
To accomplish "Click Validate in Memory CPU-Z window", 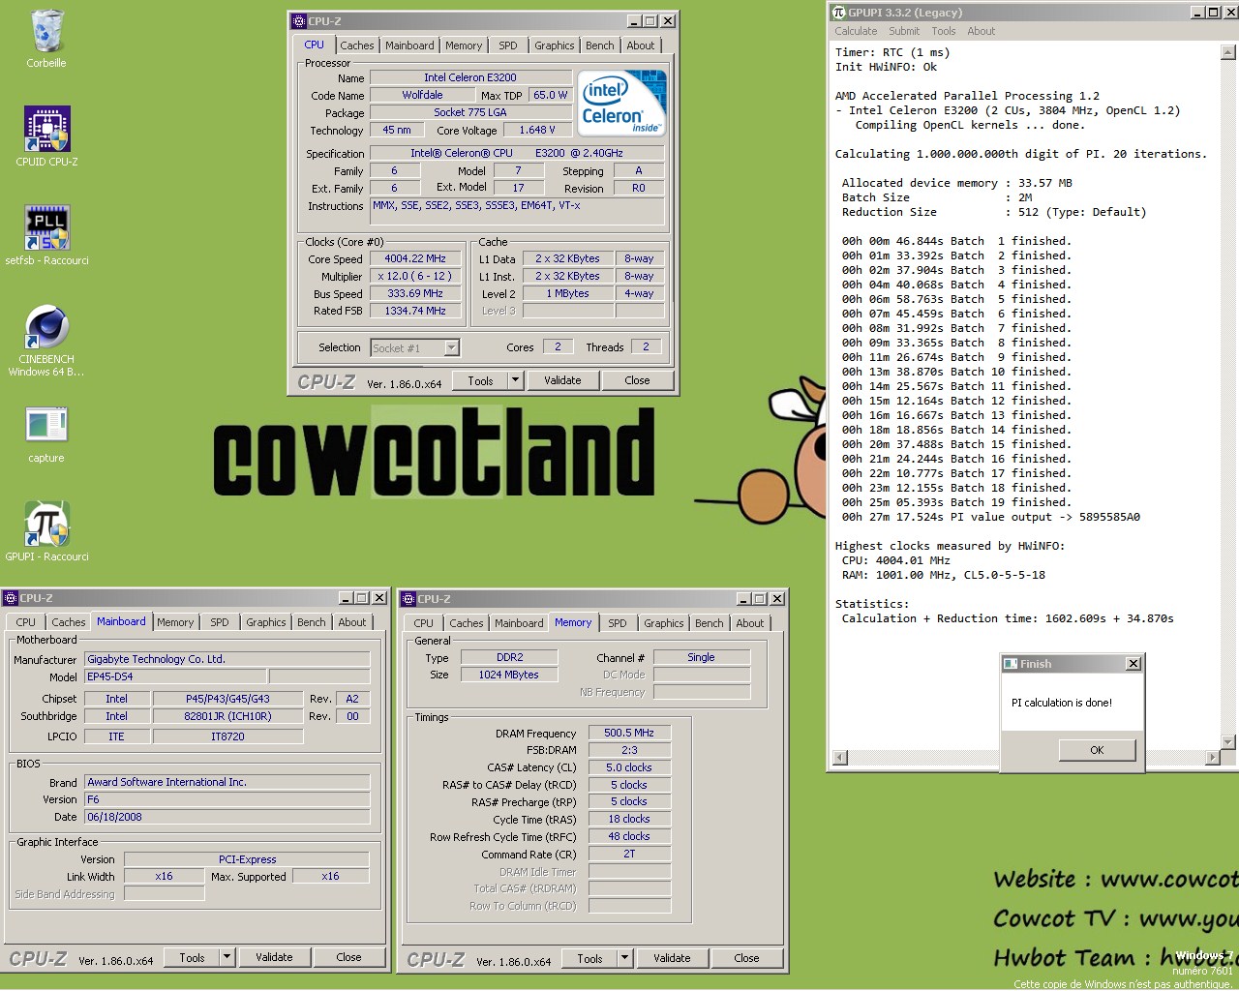I will 672,958.
